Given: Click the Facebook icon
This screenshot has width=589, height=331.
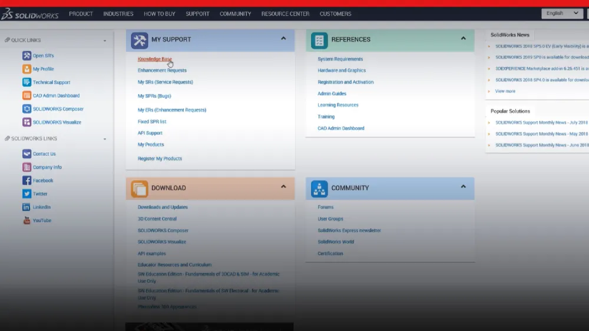Looking at the screenshot, I should pyautogui.click(x=27, y=180).
